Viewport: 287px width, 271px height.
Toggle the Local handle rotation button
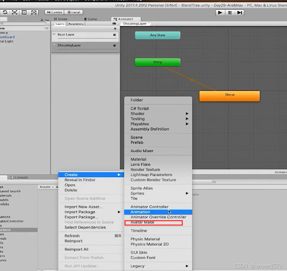(x=74, y=13)
